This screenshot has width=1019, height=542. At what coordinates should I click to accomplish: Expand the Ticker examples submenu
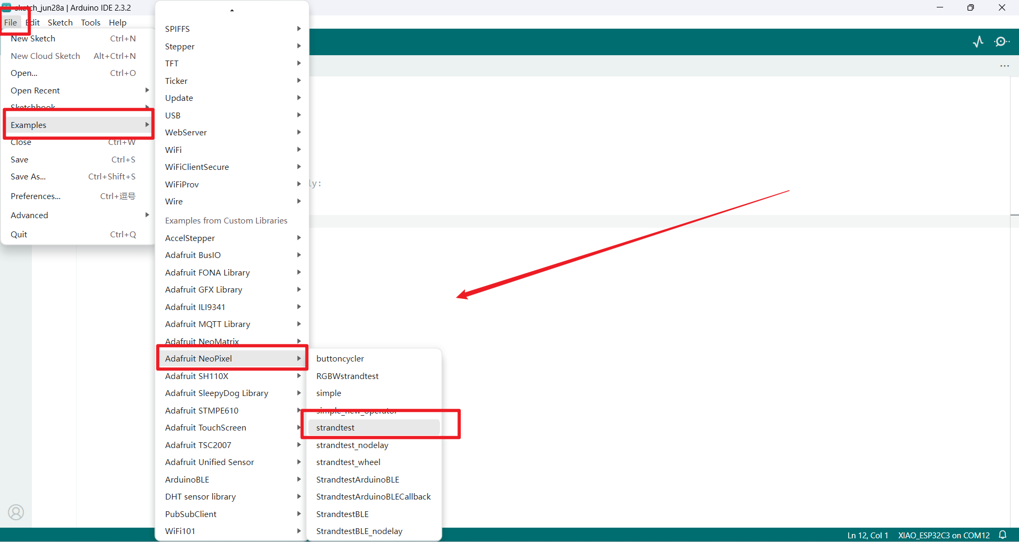click(x=232, y=81)
